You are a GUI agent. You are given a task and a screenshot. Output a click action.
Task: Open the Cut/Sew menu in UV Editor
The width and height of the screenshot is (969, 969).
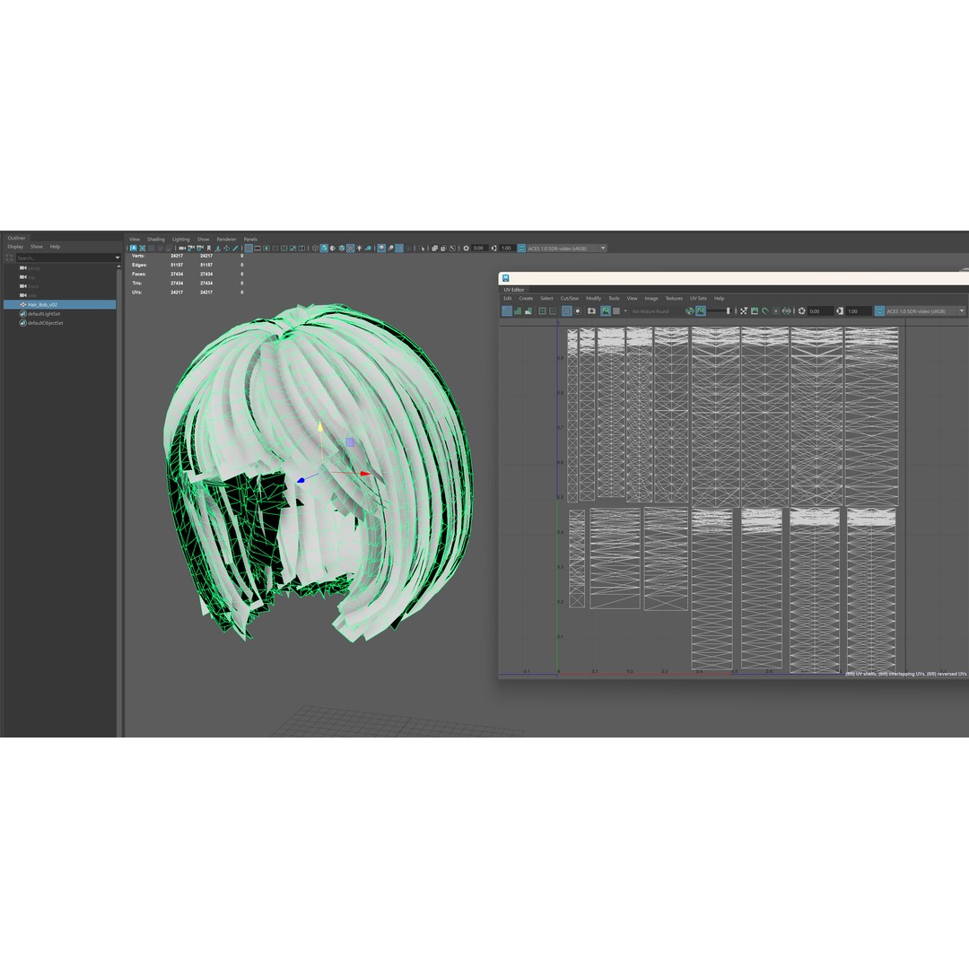tap(571, 298)
